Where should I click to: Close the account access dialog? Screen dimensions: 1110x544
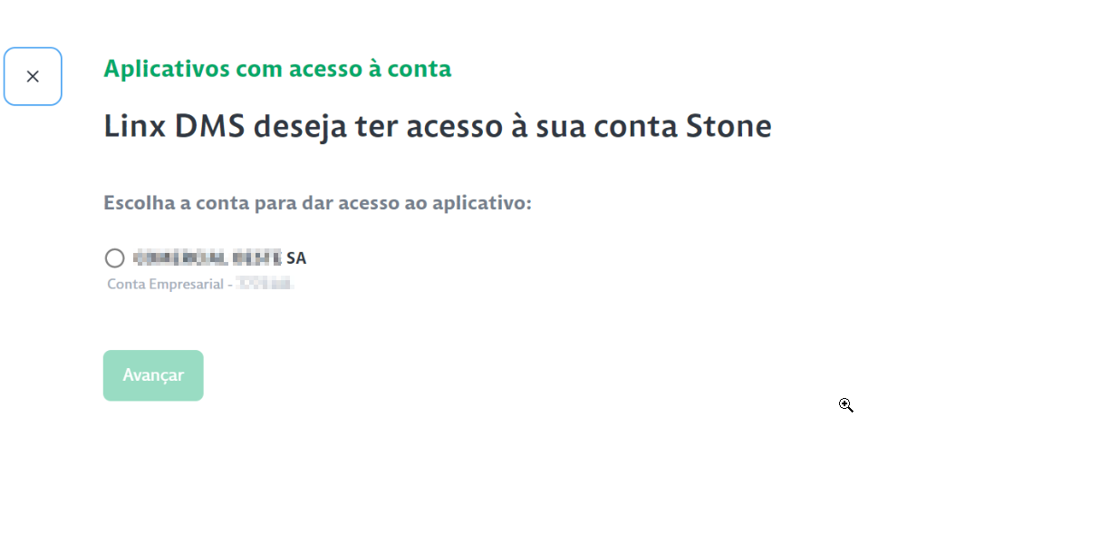tap(33, 77)
